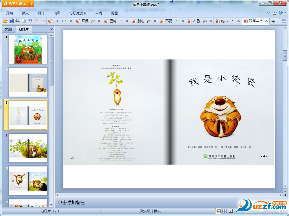Go to next slide double-arrow button
289x216 pixels.
pos(285,195)
